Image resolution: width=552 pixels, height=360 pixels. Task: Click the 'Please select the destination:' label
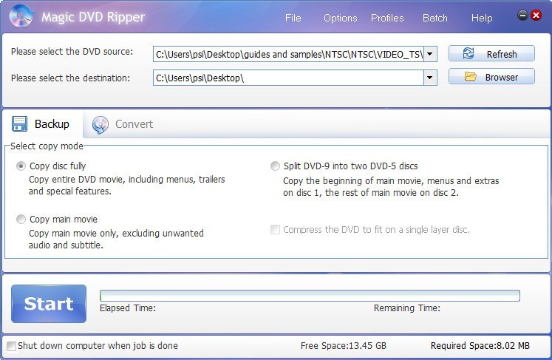[x=70, y=78]
